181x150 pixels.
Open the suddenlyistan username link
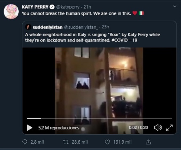[x=47, y=27]
